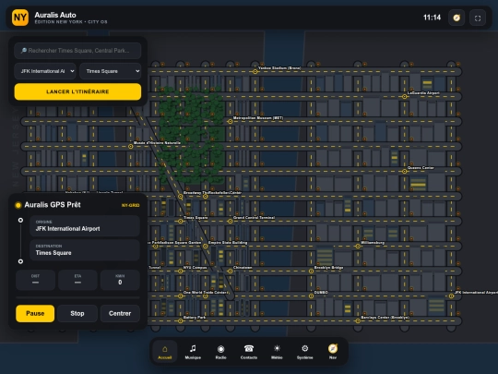Image resolution: width=498 pixels, height=374 pixels.
Task: Select the Madison Square Garden marker
Action: [x=155, y=246]
